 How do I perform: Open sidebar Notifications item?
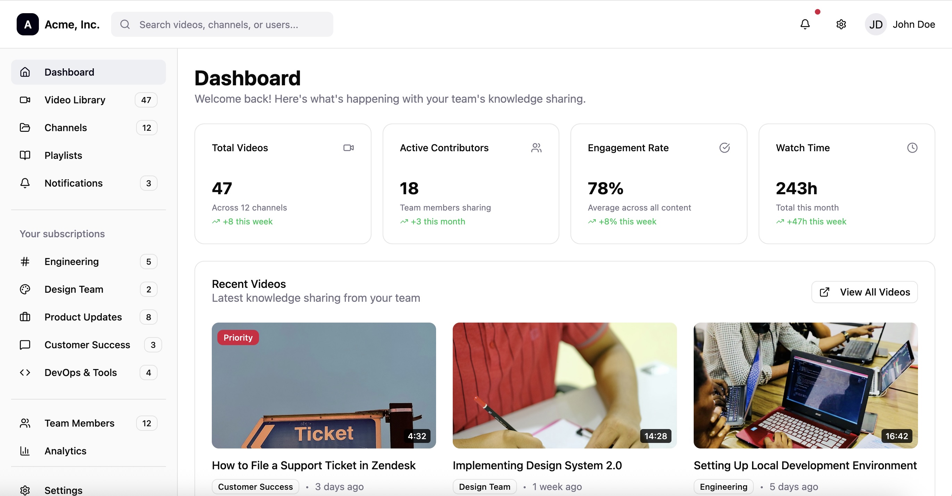[74, 183]
